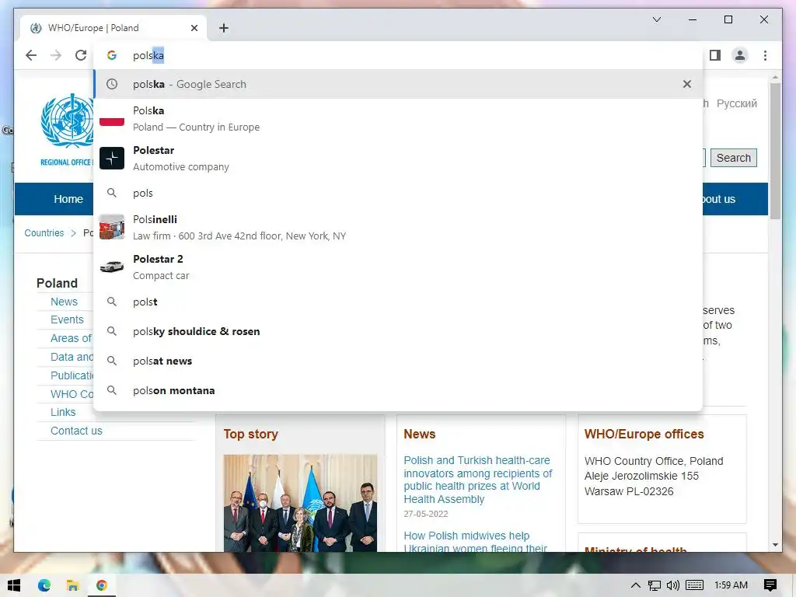Click the Poland flag thumbnail
The image size is (796, 597).
[112, 119]
